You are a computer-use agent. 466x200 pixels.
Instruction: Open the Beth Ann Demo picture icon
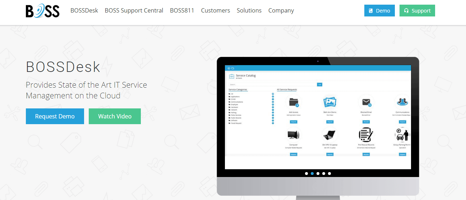[x=330, y=102]
